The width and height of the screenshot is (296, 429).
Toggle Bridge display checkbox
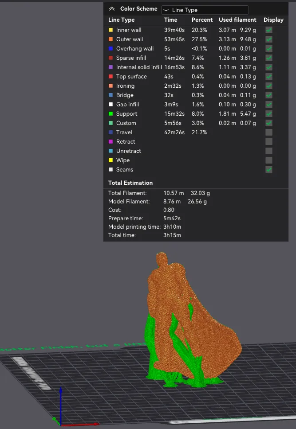269,95
